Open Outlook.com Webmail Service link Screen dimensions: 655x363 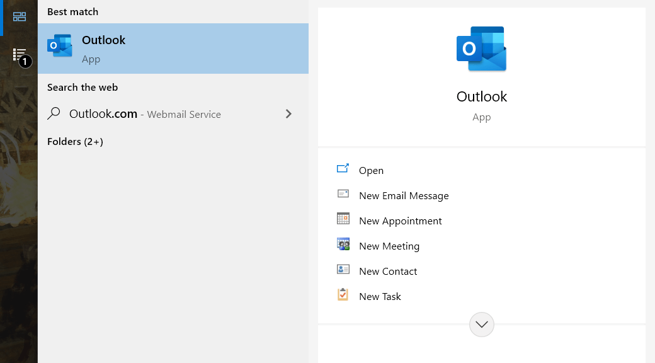[145, 114]
